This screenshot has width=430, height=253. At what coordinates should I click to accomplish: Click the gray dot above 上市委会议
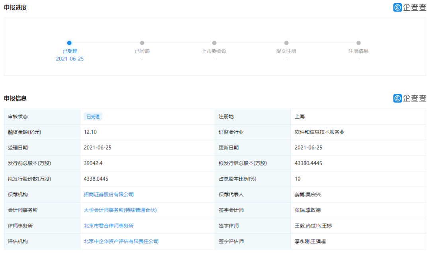click(x=214, y=43)
